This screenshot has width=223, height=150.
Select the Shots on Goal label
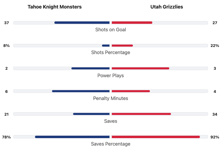[x=110, y=30]
